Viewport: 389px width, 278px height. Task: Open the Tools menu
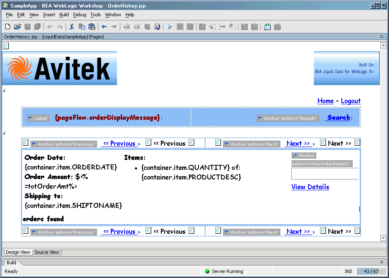tap(96, 15)
